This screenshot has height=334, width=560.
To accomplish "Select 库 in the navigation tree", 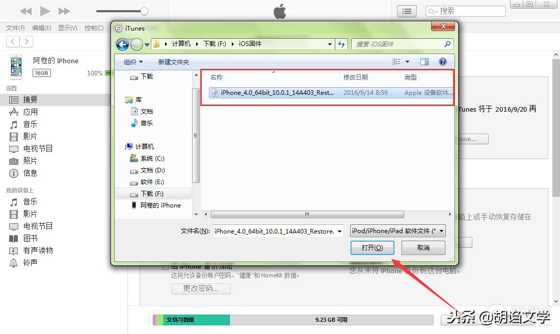I will (x=138, y=99).
